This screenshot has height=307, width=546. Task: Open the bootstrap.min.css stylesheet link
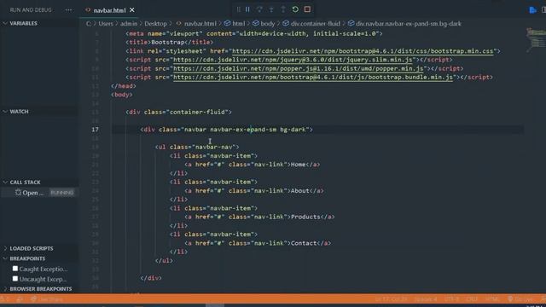pos(363,51)
